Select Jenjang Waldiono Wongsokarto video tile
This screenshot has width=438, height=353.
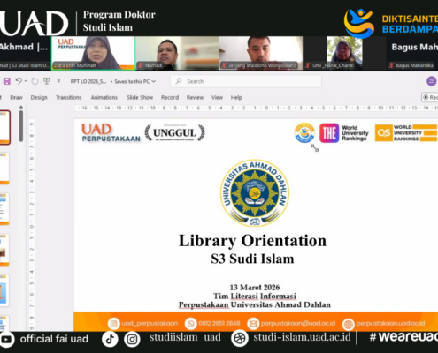(x=261, y=53)
